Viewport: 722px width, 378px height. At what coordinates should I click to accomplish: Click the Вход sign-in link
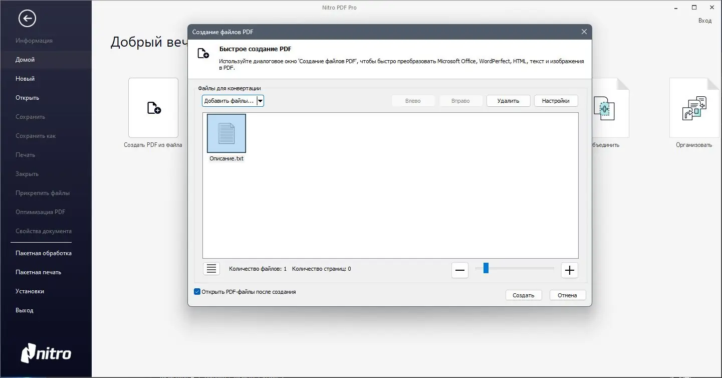point(705,21)
